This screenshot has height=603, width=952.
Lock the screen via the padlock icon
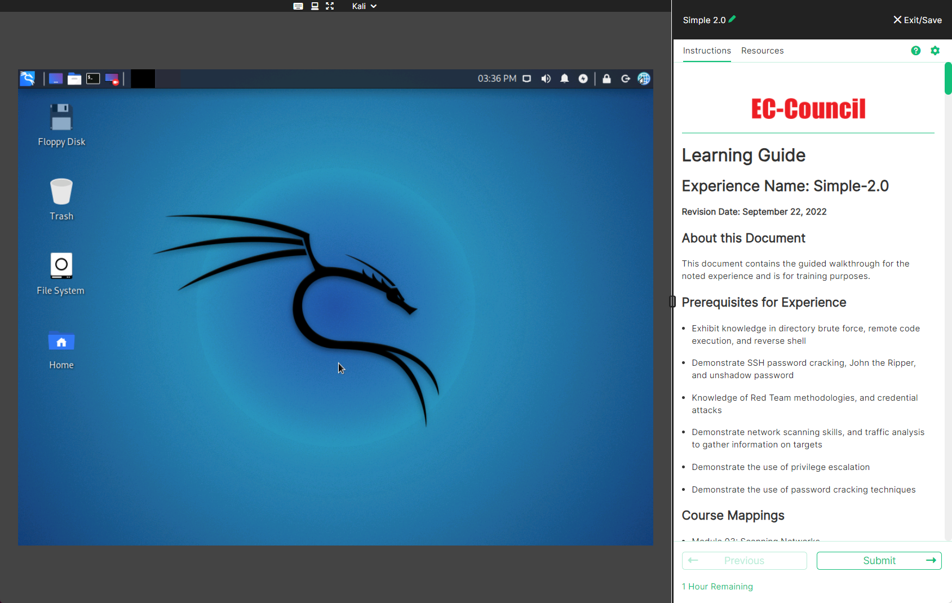point(606,79)
